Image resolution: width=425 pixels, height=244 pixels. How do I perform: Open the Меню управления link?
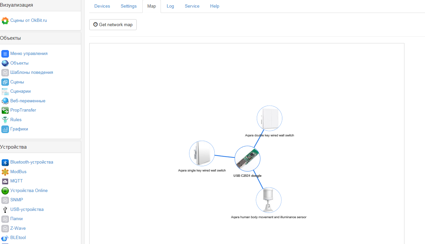point(29,54)
